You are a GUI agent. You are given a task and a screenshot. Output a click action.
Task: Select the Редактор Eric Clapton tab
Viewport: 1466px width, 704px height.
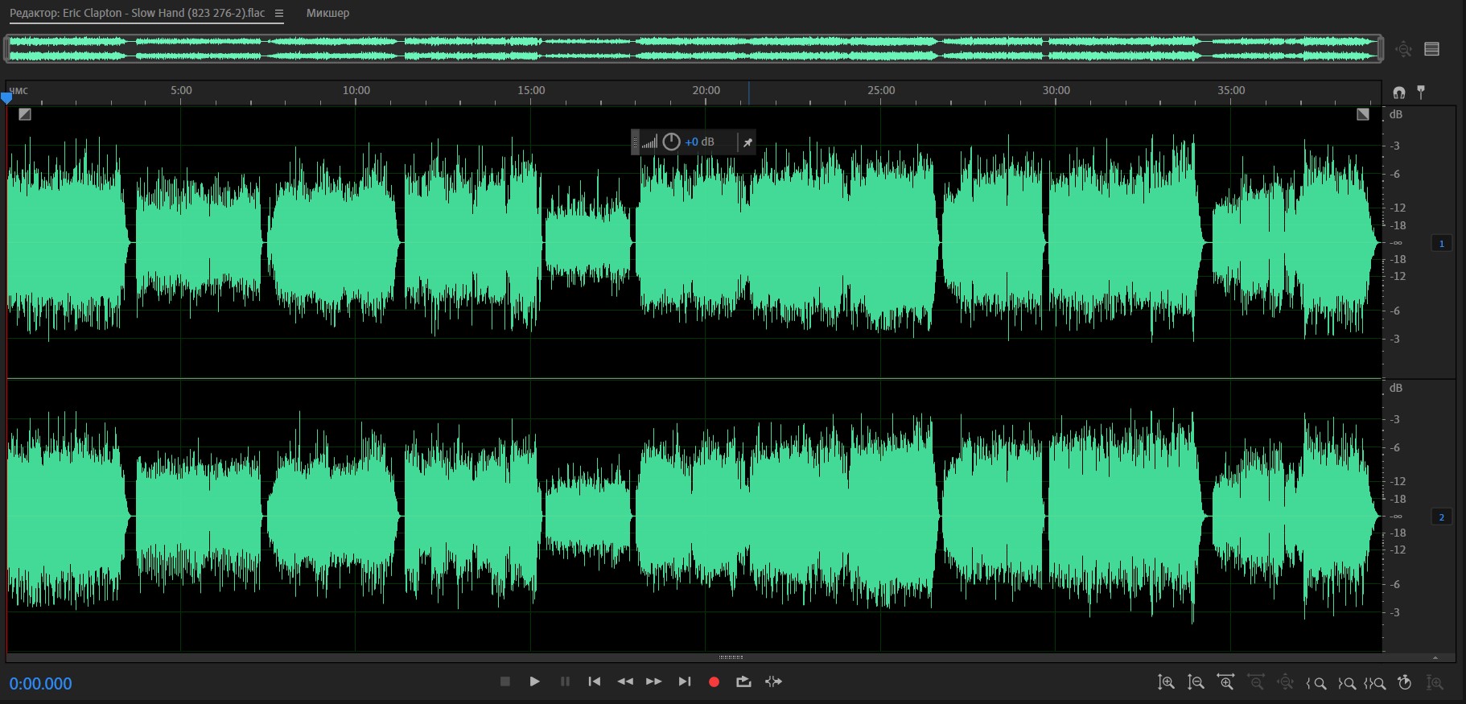(137, 13)
